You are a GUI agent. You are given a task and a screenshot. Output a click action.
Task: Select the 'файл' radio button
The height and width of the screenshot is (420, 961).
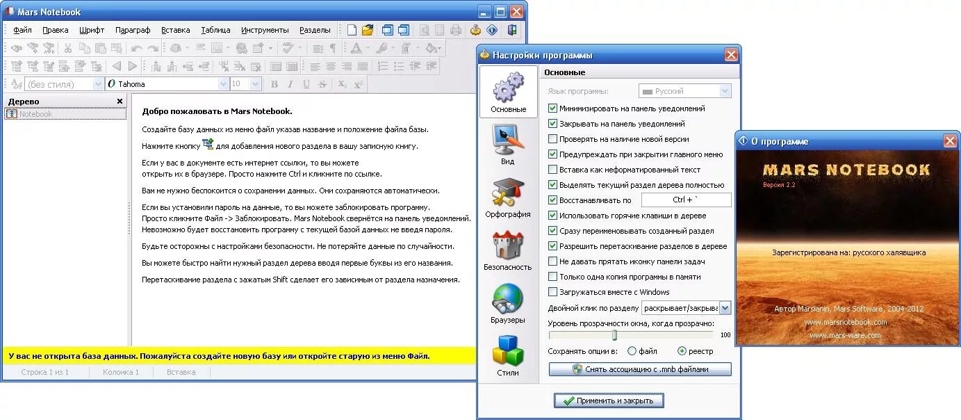tap(632, 351)
